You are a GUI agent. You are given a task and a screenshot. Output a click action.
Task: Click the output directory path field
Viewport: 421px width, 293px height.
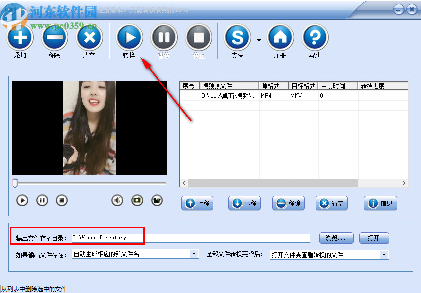191,238
